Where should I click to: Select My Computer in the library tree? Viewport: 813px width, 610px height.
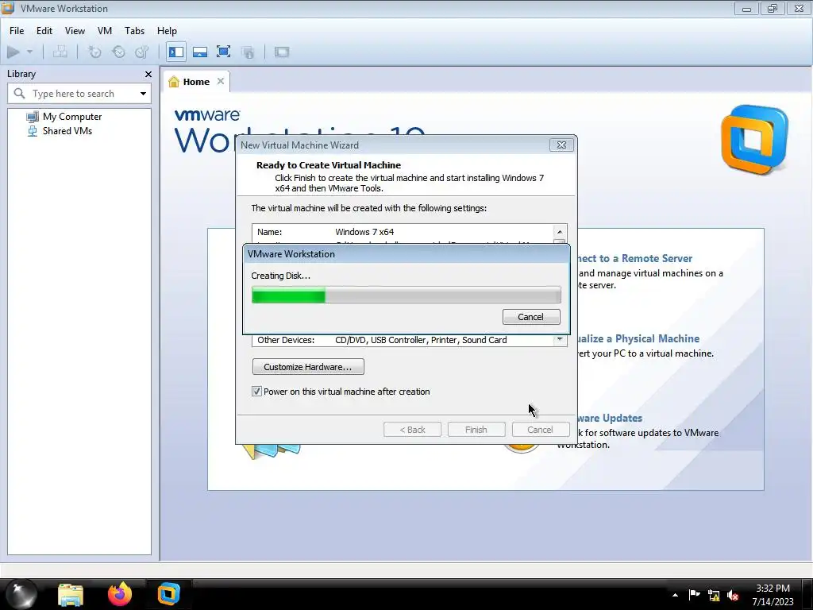point(72,117)
